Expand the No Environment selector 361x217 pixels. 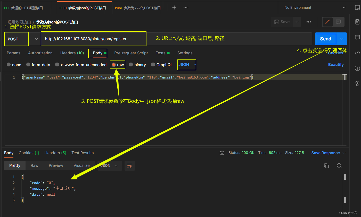[x=315, y=8]
